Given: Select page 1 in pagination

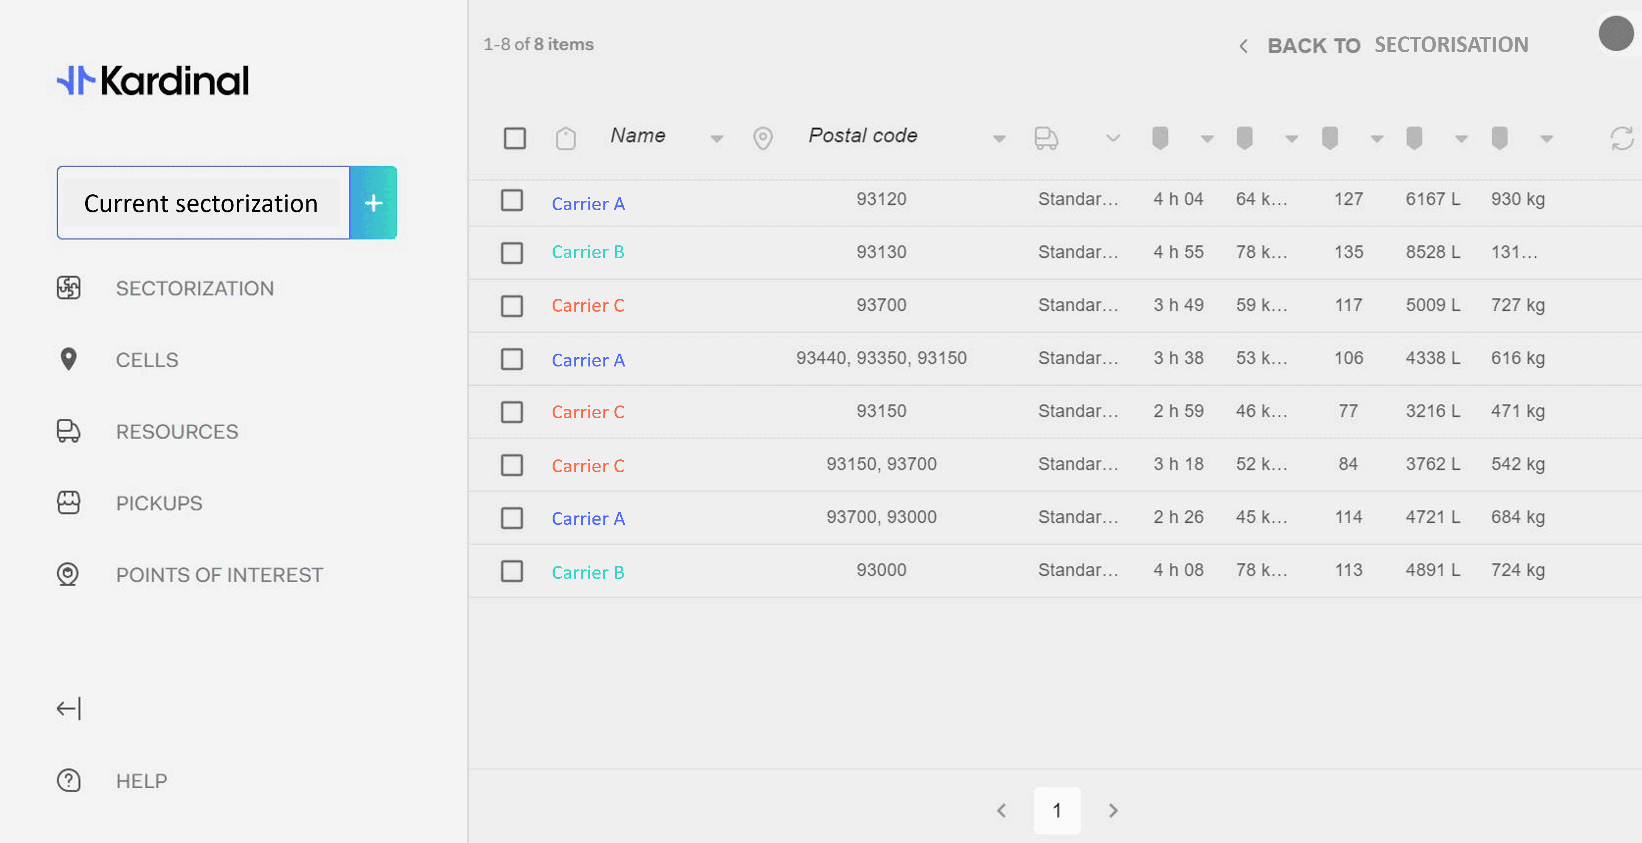Looking at the screenshot, I should 1057,810.
